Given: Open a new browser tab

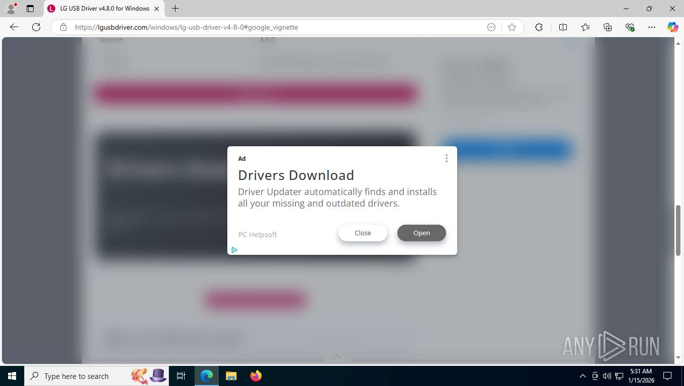Looking at the screenshot, I should (175, 9).
